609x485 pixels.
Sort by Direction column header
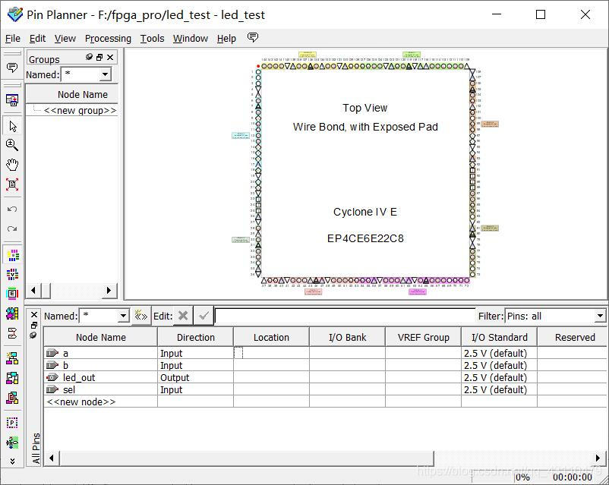[x=195, y=337]
